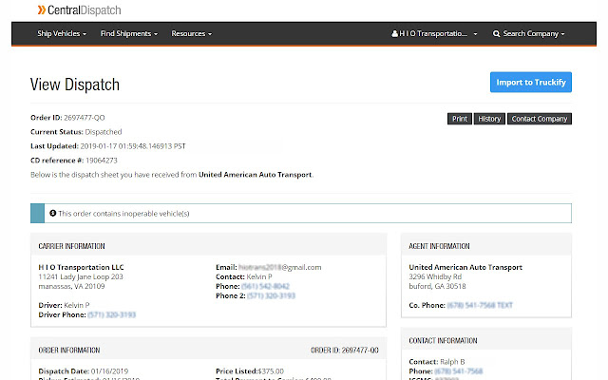Screen dimensions: 608x380
Task: Click Contact Company button
Action: [x=540, y=119]
